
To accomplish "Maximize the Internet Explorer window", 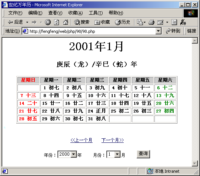I will [188, 5].
